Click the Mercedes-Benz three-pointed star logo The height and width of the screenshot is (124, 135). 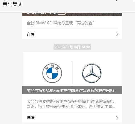[x=92, y=73]
